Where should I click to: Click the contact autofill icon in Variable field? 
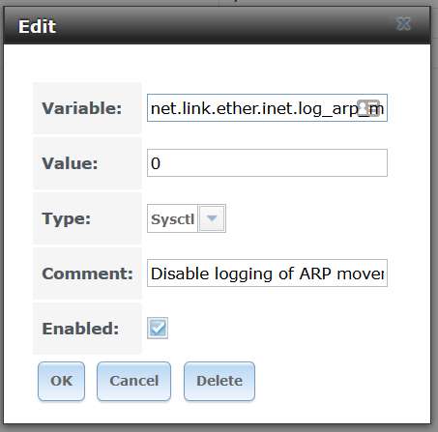(368, 108)
